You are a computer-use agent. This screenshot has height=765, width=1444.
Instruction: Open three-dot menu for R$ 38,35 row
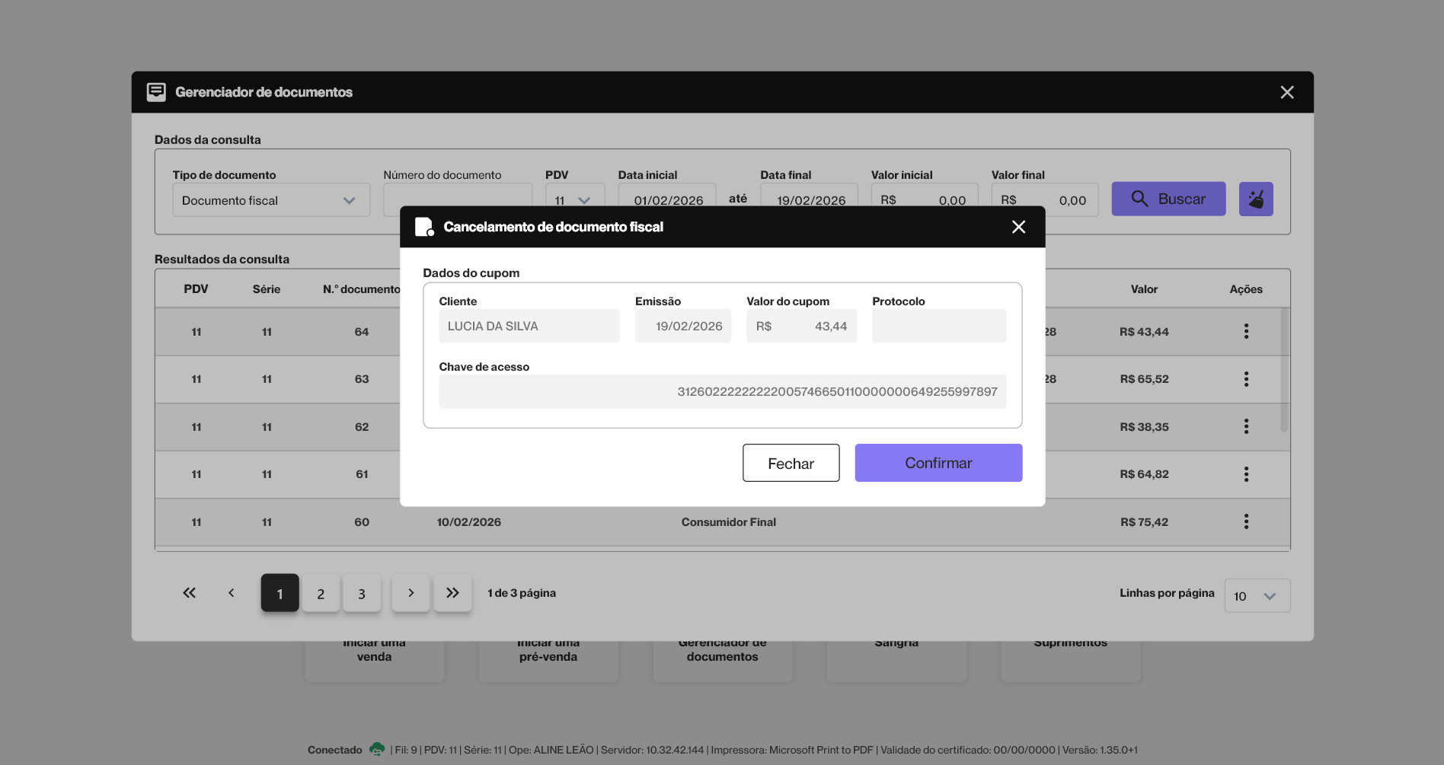[1246, 426]
